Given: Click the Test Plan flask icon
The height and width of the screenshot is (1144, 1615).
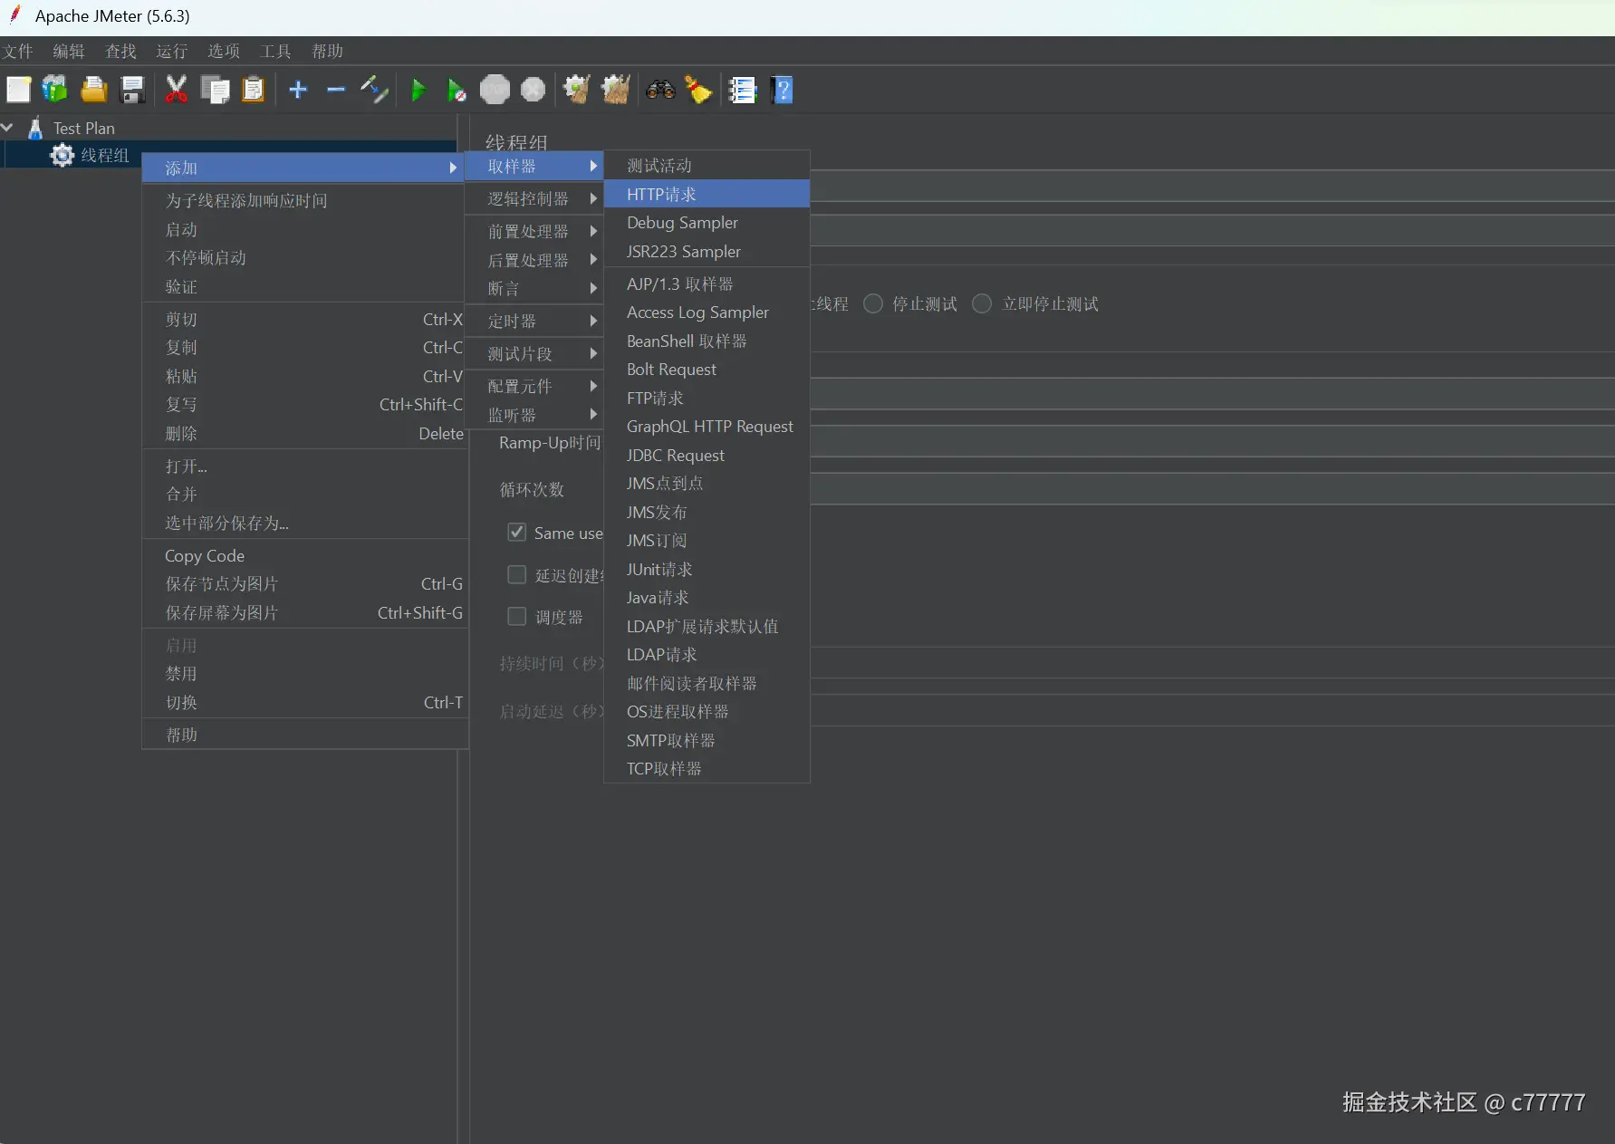Looking at the screenshot, I should click(x=35, y=129).
